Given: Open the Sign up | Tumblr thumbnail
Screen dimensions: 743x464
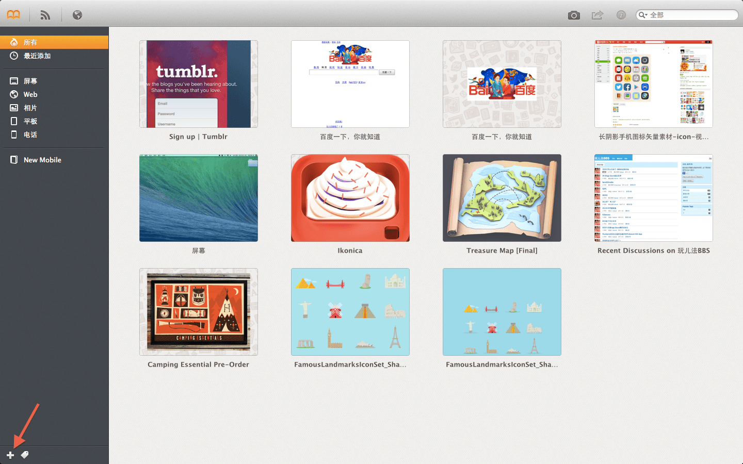Looking at the screenshot, I should [199, 84].
